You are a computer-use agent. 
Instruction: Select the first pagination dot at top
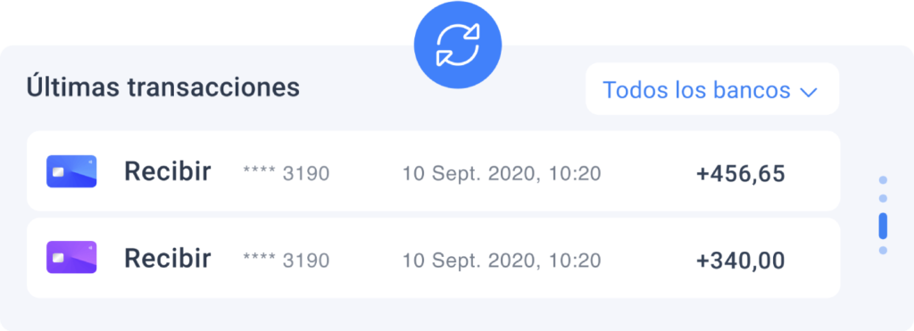883,180
